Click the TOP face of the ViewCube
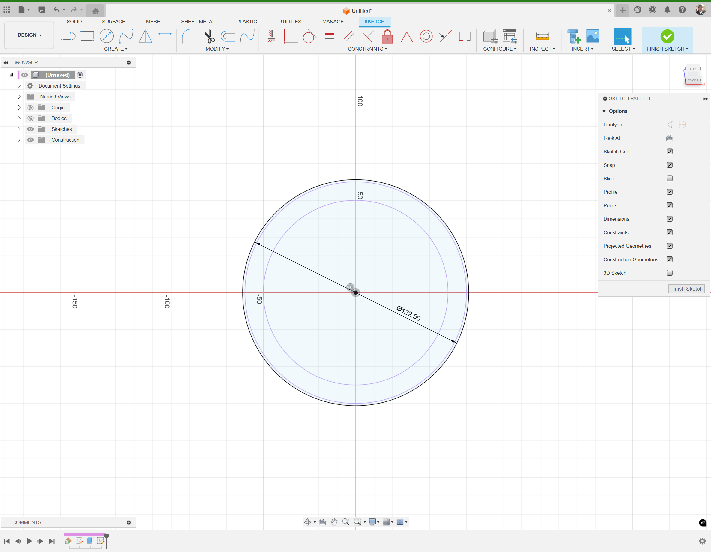This screenshot has width=711, height=552. (x=692, y=69)
